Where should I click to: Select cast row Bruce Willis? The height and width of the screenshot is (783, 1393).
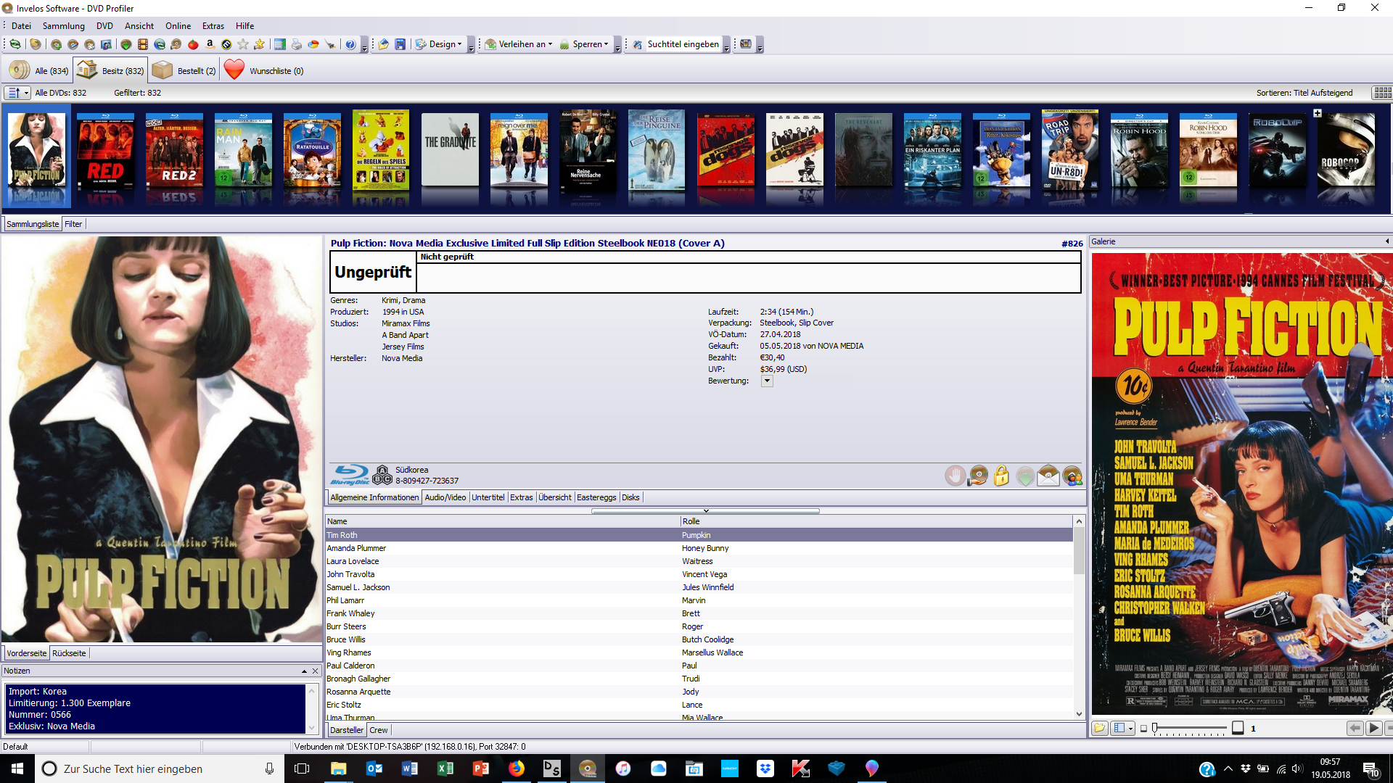699,639
